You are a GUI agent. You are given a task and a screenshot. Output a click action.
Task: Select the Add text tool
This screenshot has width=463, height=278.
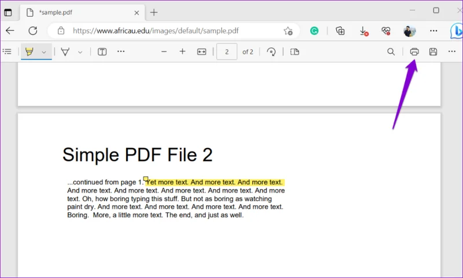(x=102, y=52)
